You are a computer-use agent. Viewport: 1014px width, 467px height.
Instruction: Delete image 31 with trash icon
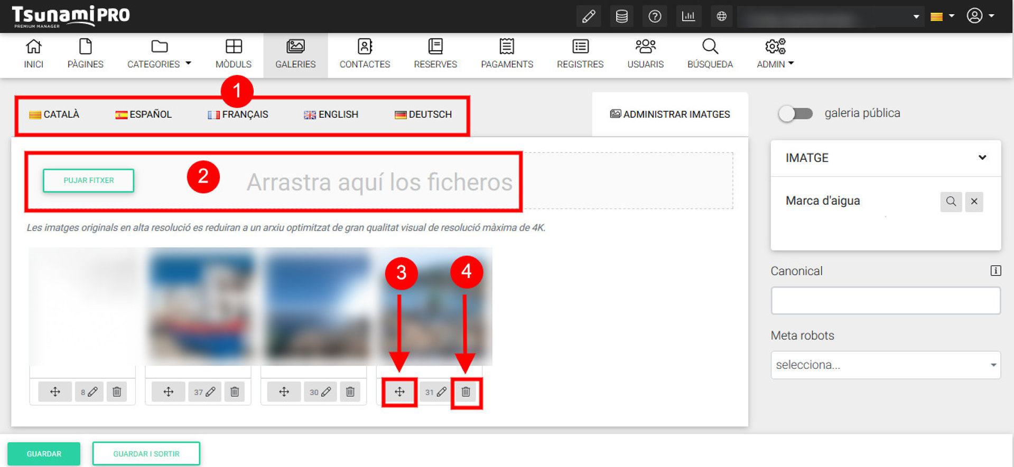[466, 392]
